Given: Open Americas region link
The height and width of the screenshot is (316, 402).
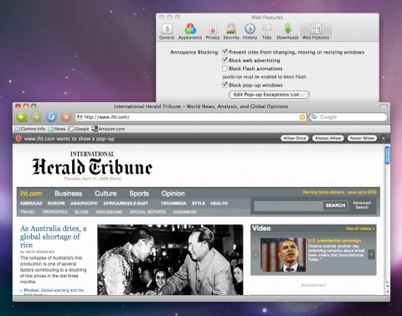Looking at the screenshot, I should pos(31,204).
